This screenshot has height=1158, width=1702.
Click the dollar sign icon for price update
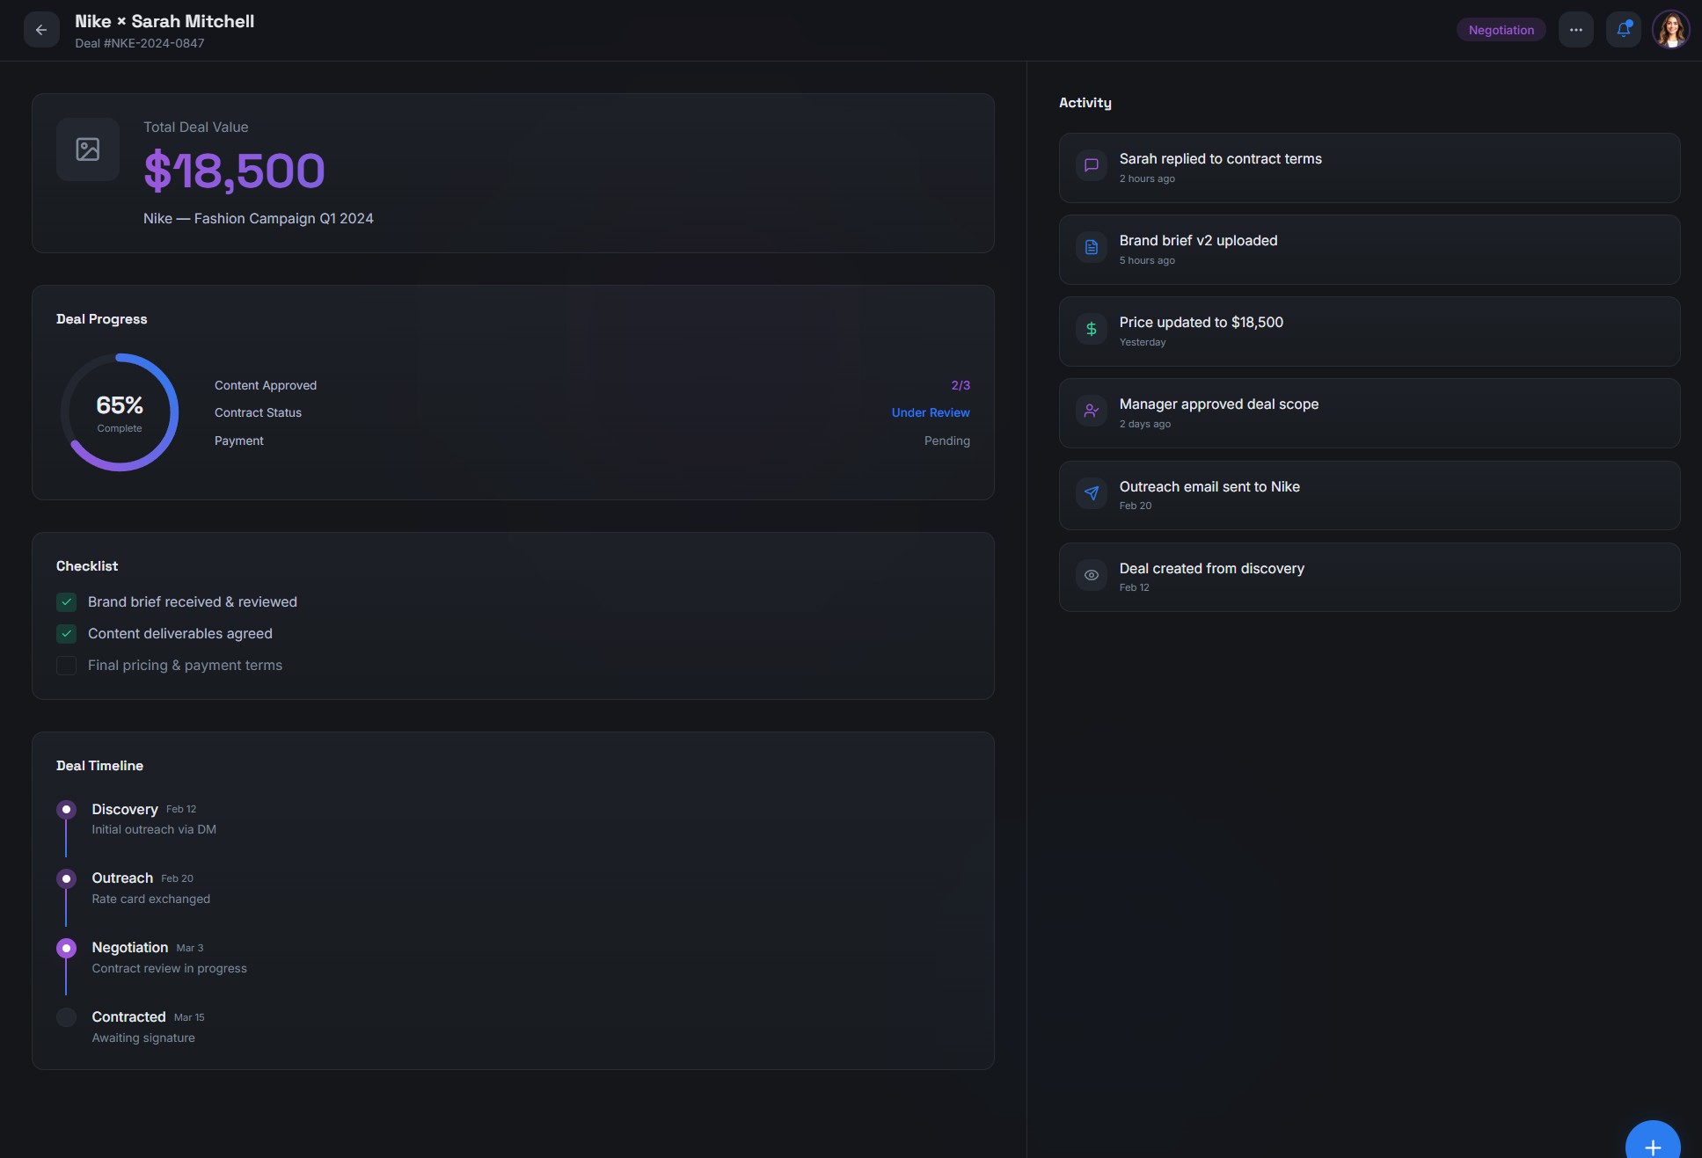pos(1091,329)
